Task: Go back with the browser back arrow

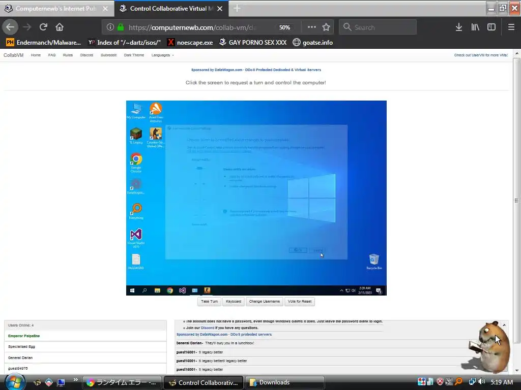Action: 10,27
